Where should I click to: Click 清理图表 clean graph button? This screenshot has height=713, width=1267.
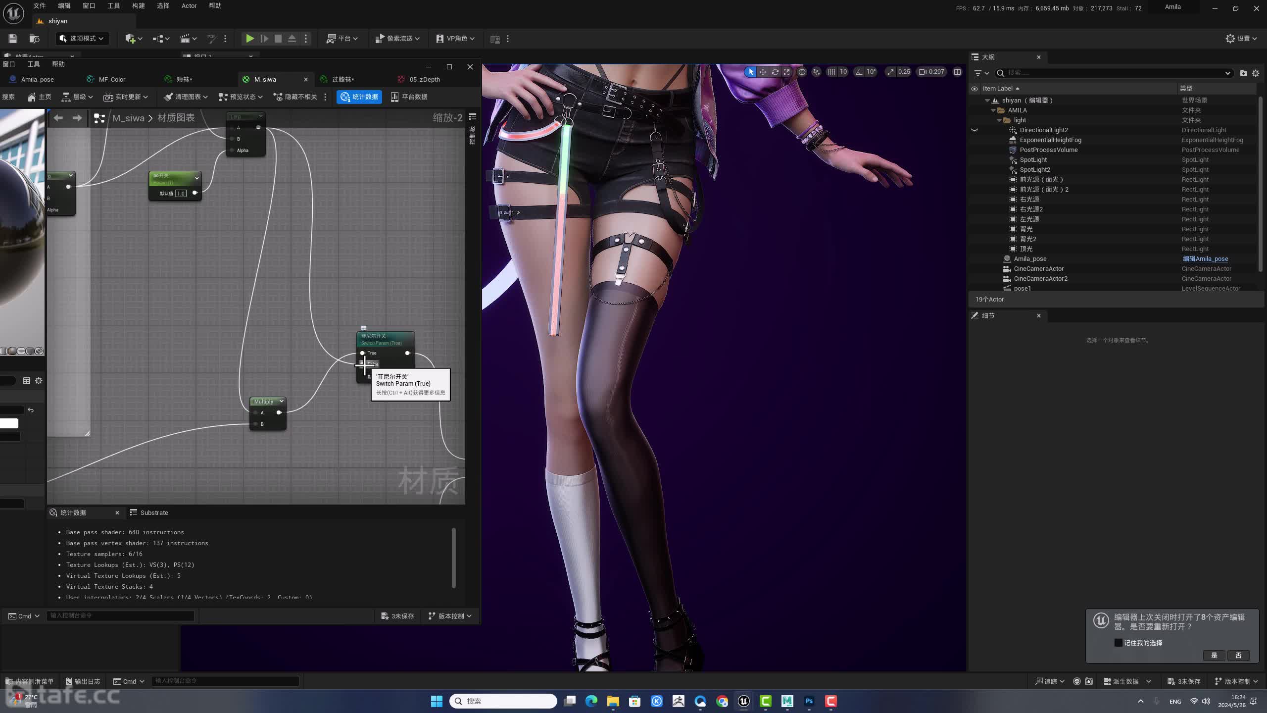pos(186,97)
